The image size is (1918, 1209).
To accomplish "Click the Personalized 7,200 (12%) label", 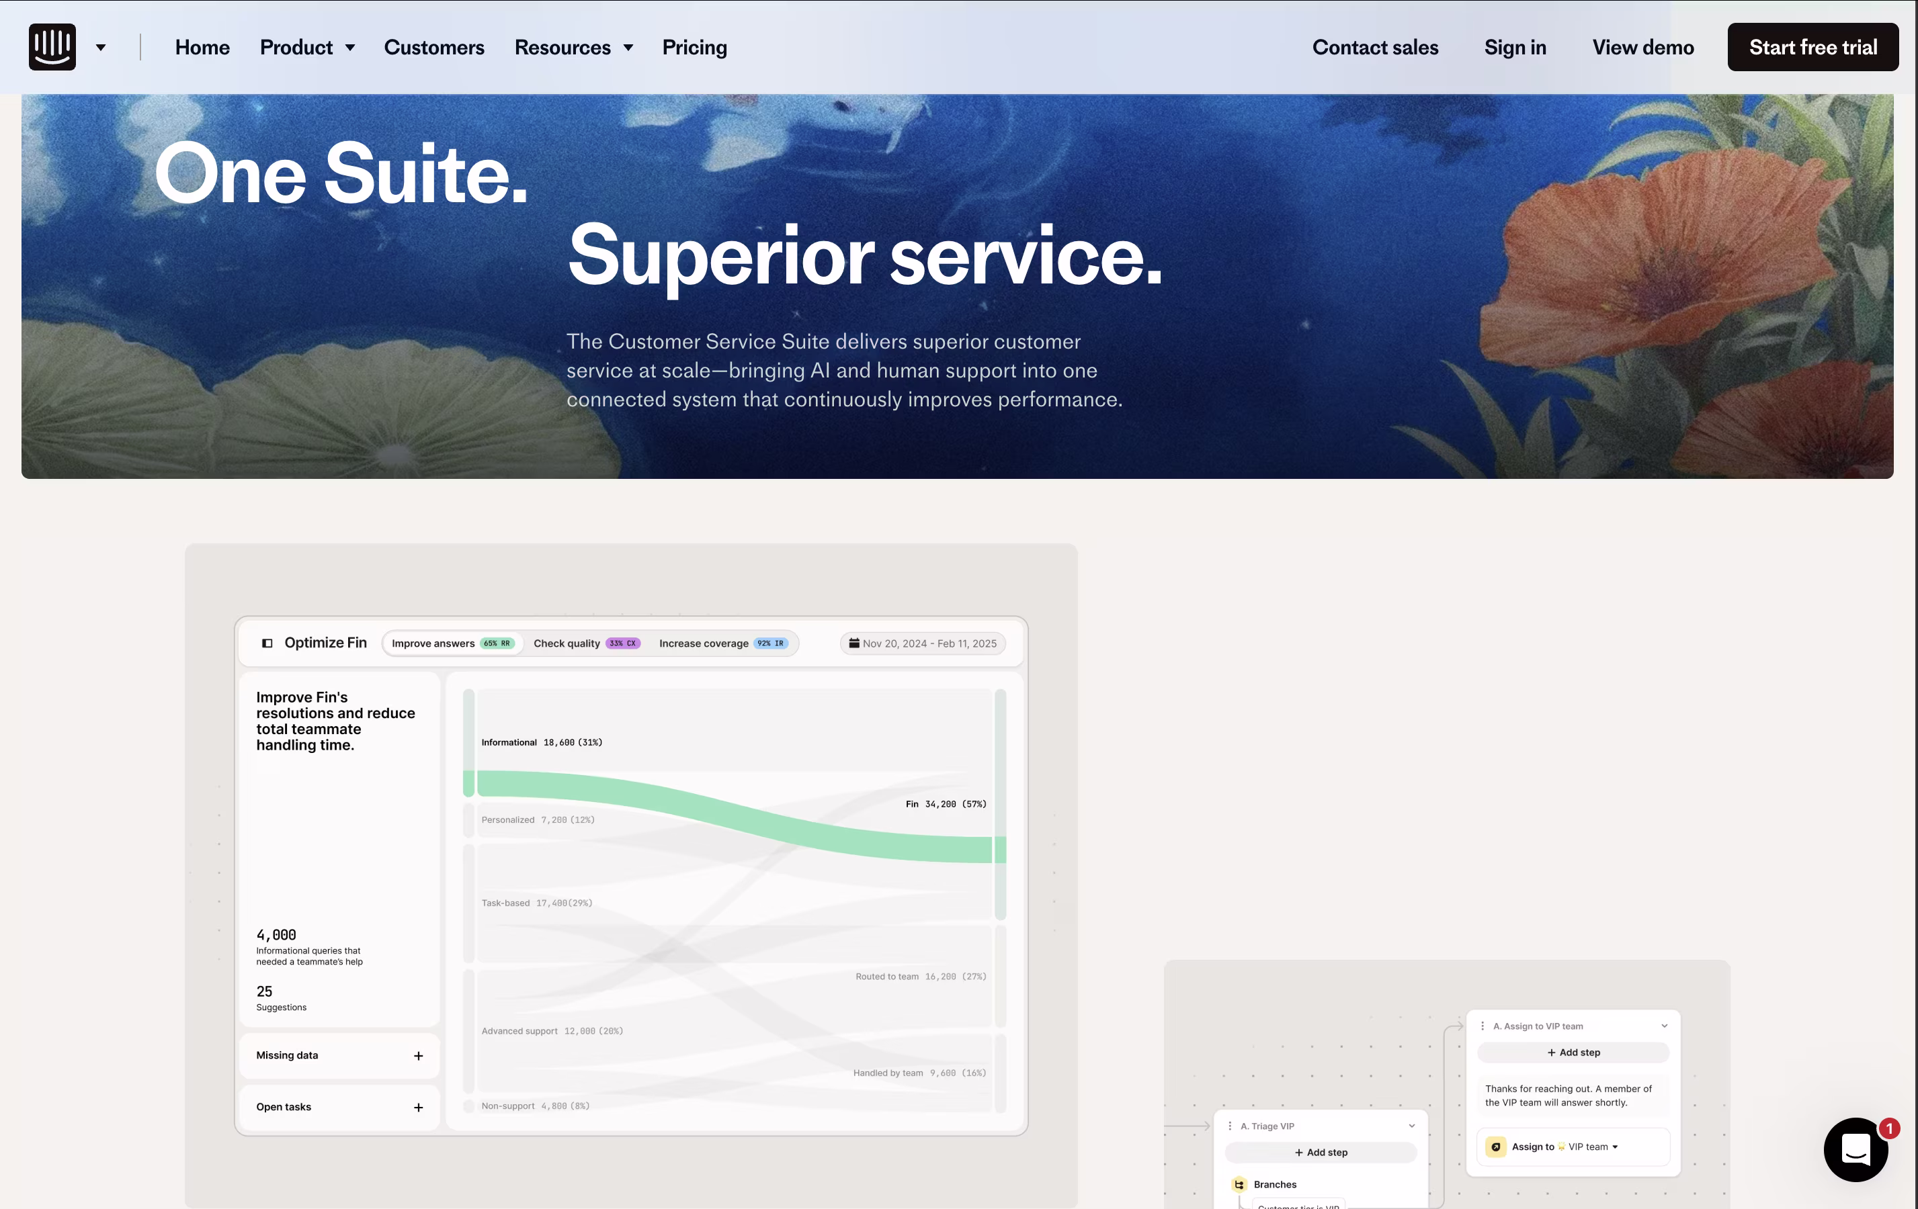I will 538,820.
